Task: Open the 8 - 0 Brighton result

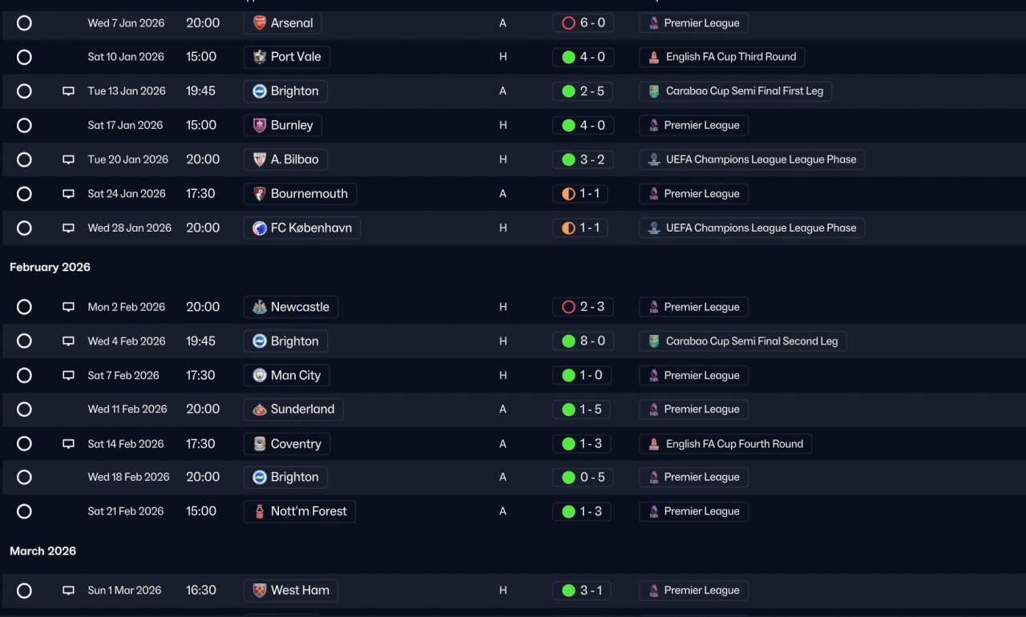Action: (584, 341)
